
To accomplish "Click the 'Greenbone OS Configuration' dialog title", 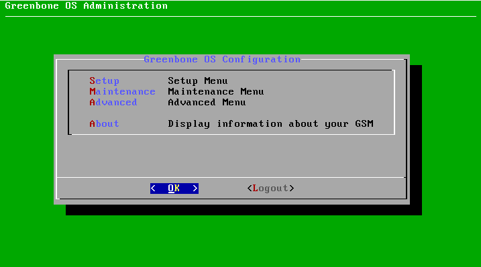I will (x=222, y=59).
